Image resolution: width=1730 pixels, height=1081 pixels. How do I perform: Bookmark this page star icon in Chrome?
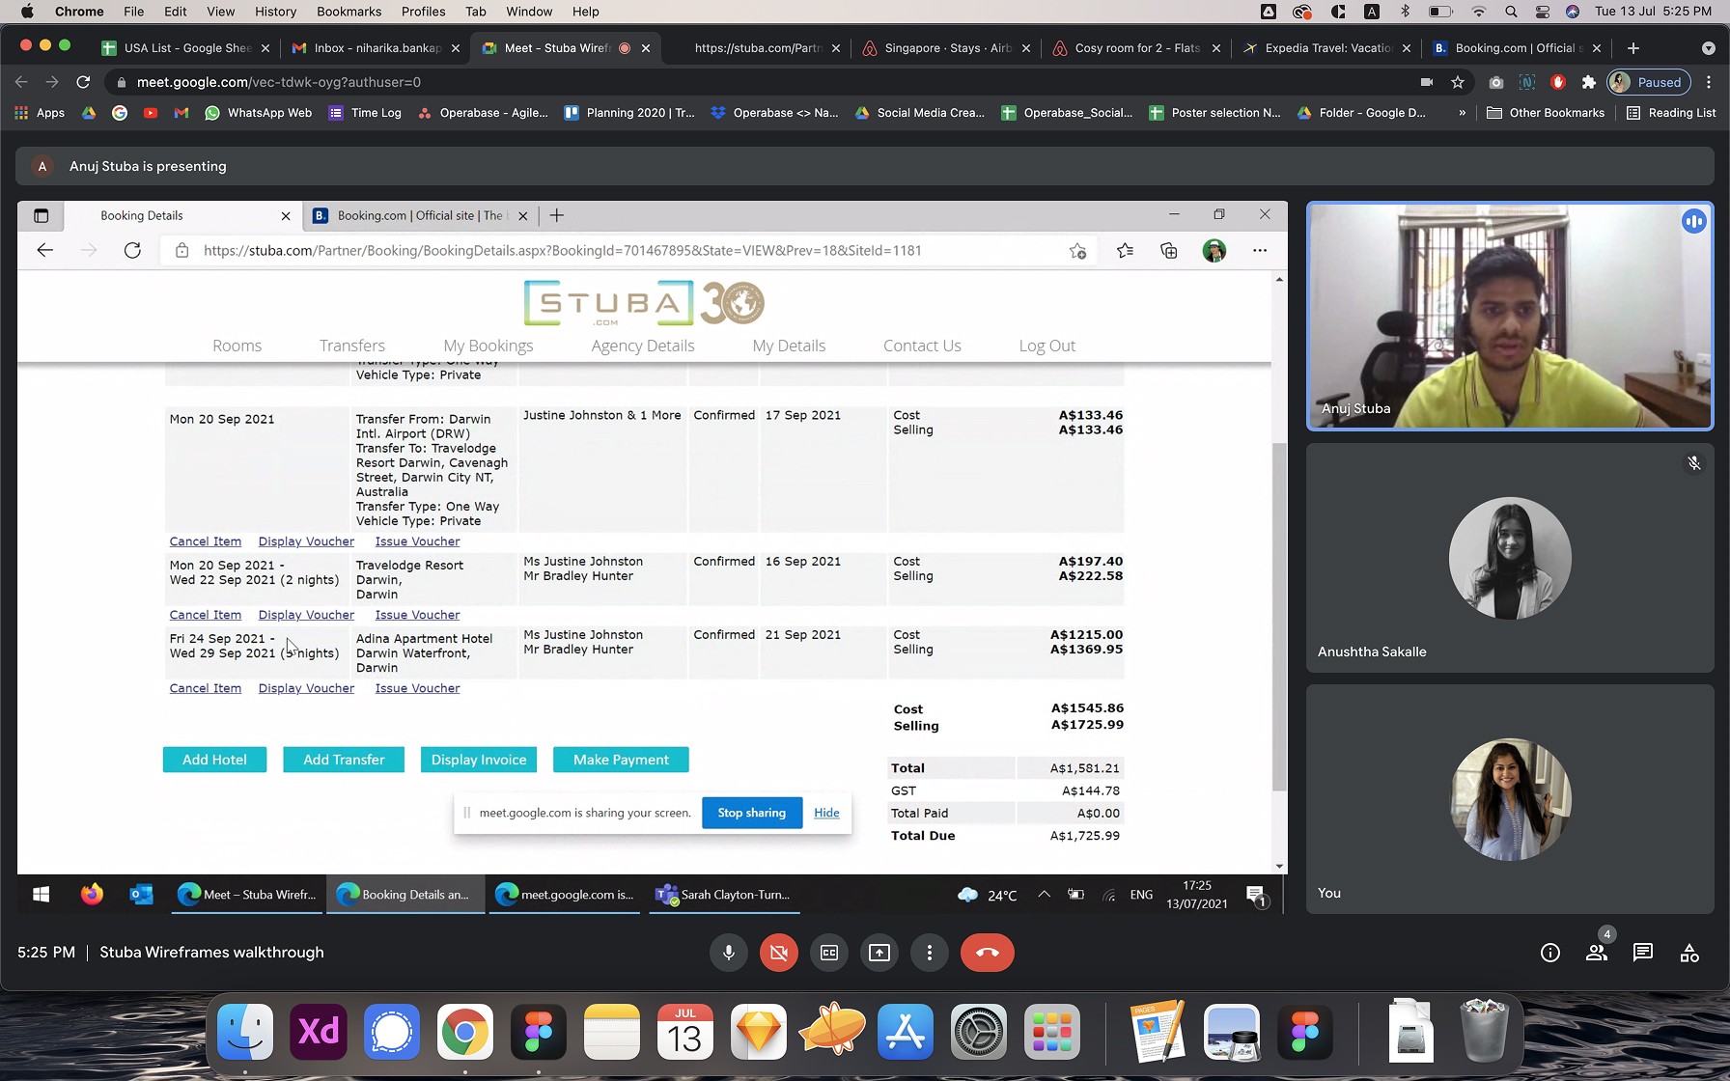[x=1458, y=82]
